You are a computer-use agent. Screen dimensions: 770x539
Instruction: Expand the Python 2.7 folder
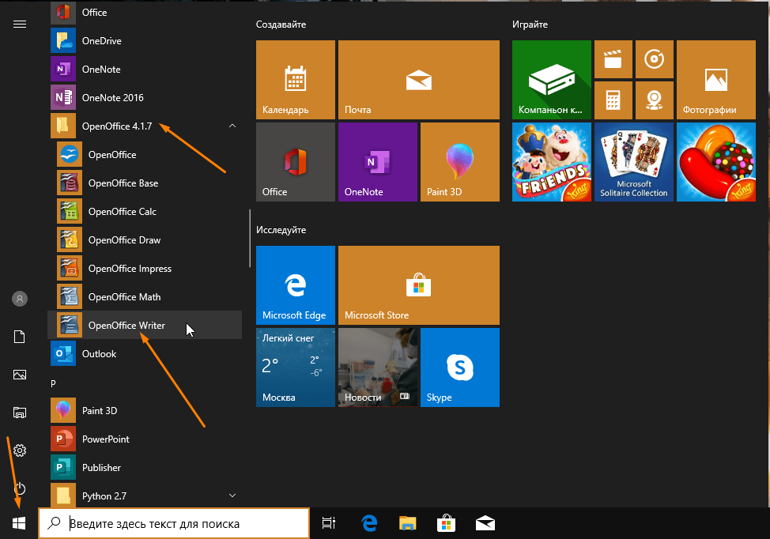(145, 496)
